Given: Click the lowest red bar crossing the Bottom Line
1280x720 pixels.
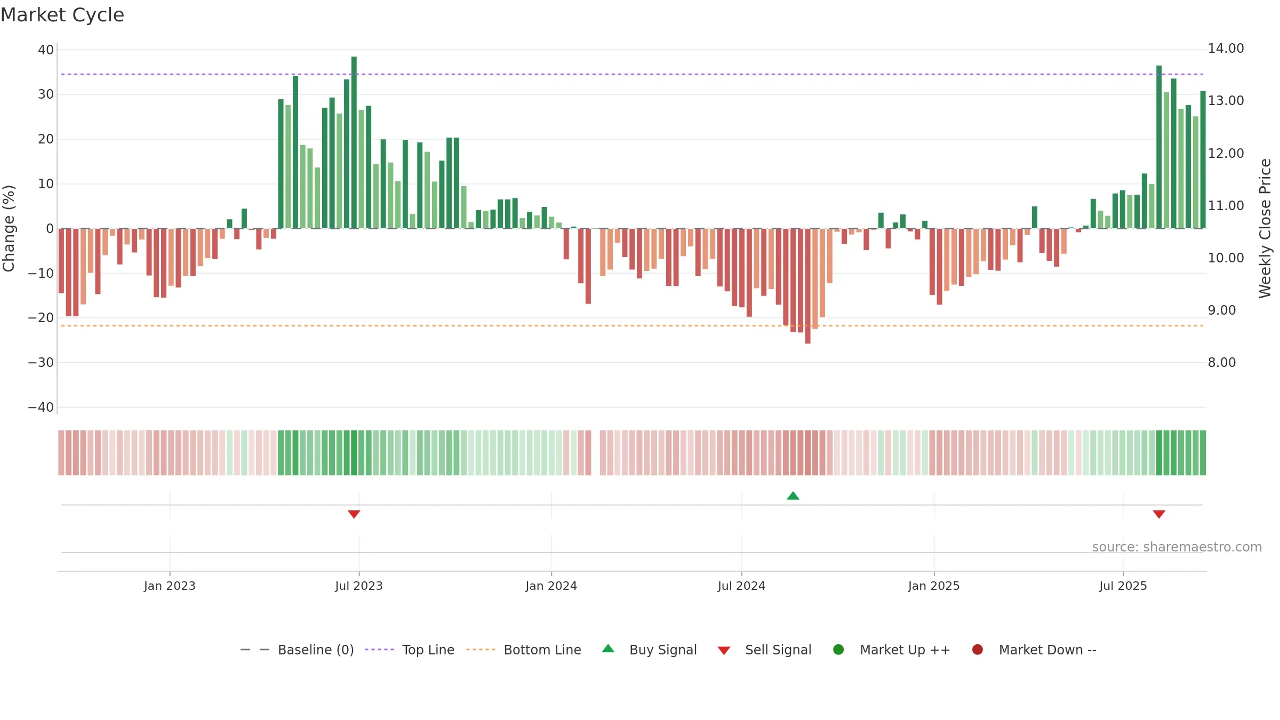Looking at the screenshot, I should tap(808, 286).
